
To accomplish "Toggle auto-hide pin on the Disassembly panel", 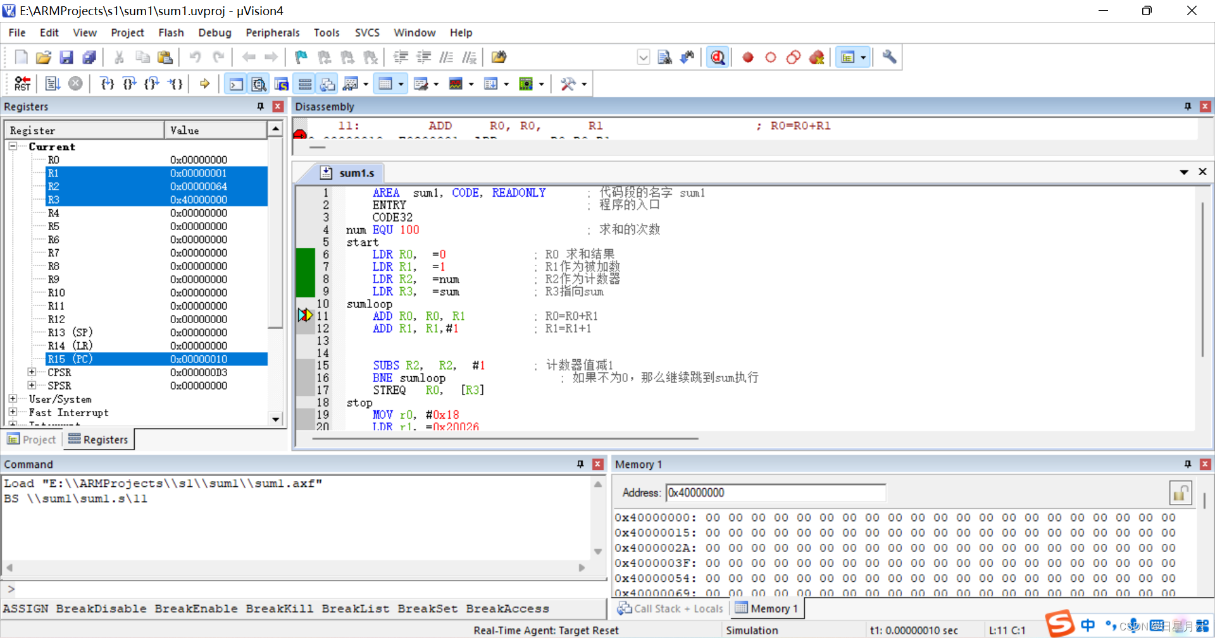I will point(1188,106).
